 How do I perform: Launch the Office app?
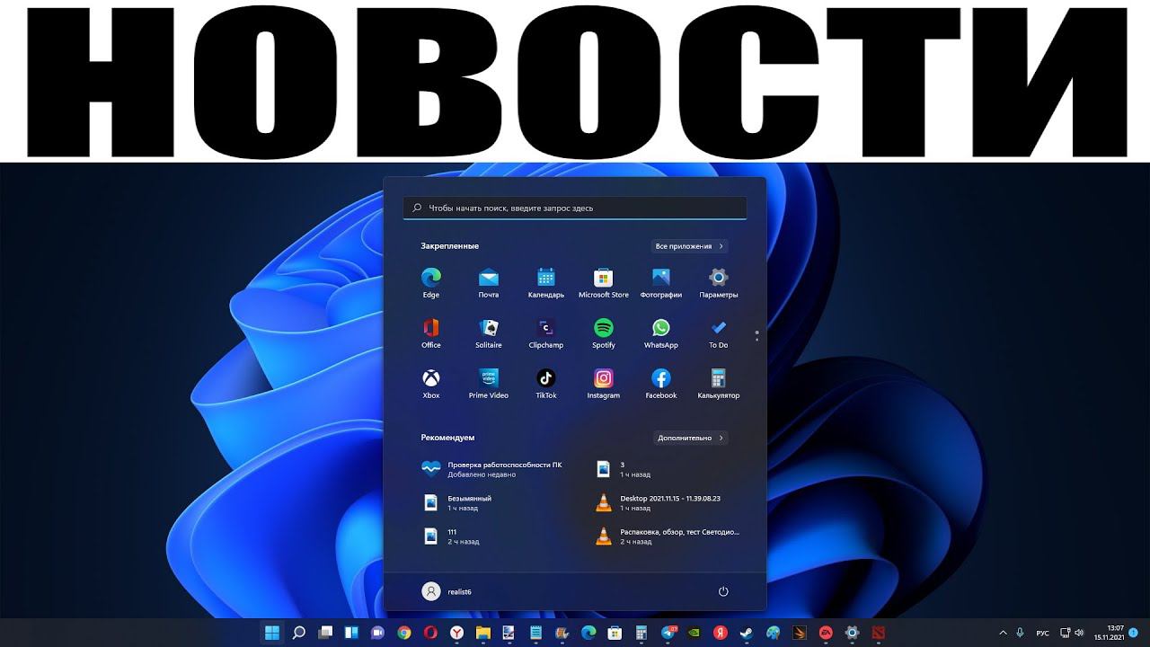pos(431,332)
